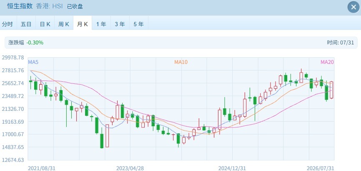The width and height of the screenshot is (361, 171).
Task: Click the 已收盘 market status text
Action: pyautogui.click(x=75, y=6)
